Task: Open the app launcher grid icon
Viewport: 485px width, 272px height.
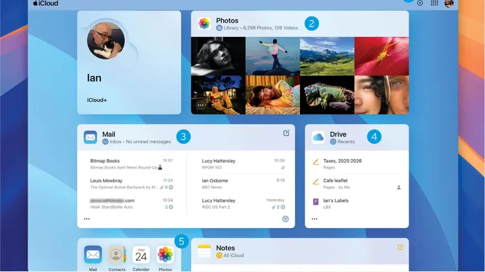Action: pos(435,3)
